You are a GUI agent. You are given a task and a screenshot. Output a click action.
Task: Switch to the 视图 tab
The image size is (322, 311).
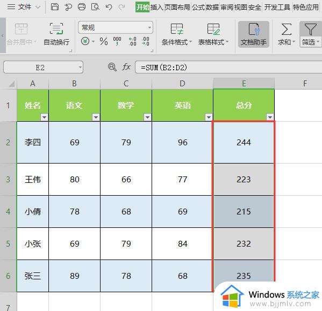pos(241,7)
